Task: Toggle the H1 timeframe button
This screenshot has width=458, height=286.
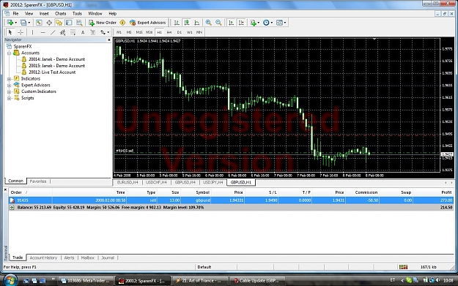Action: [159, 32]
